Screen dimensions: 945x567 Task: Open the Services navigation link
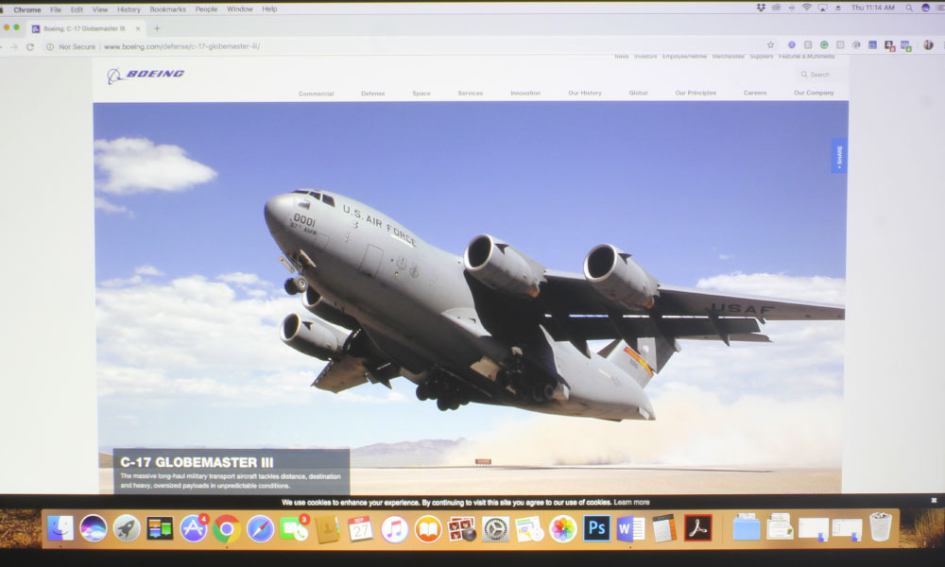(470, 93)
